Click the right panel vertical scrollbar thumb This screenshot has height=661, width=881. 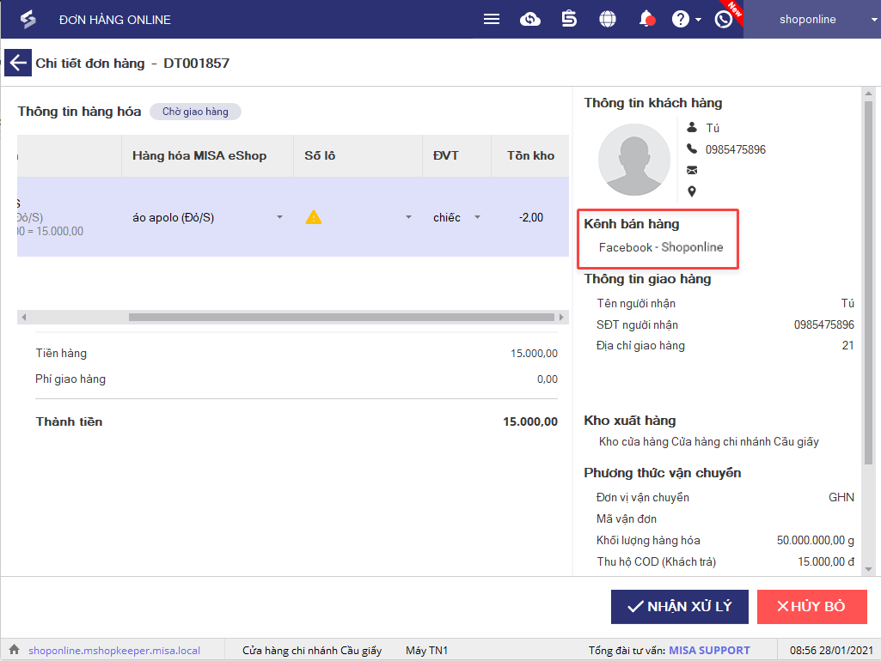(x=868, y=282)
